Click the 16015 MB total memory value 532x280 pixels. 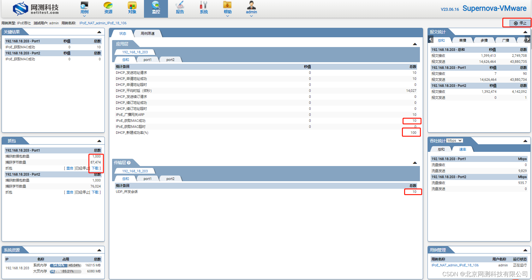point(93,265)
